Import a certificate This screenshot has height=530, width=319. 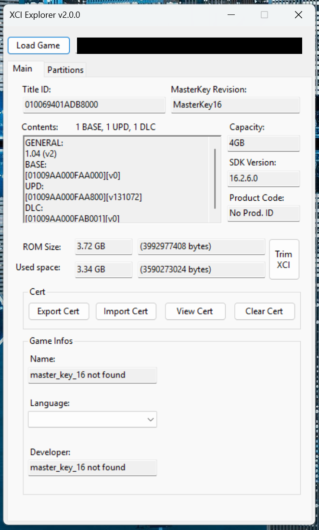pos(126,311)
